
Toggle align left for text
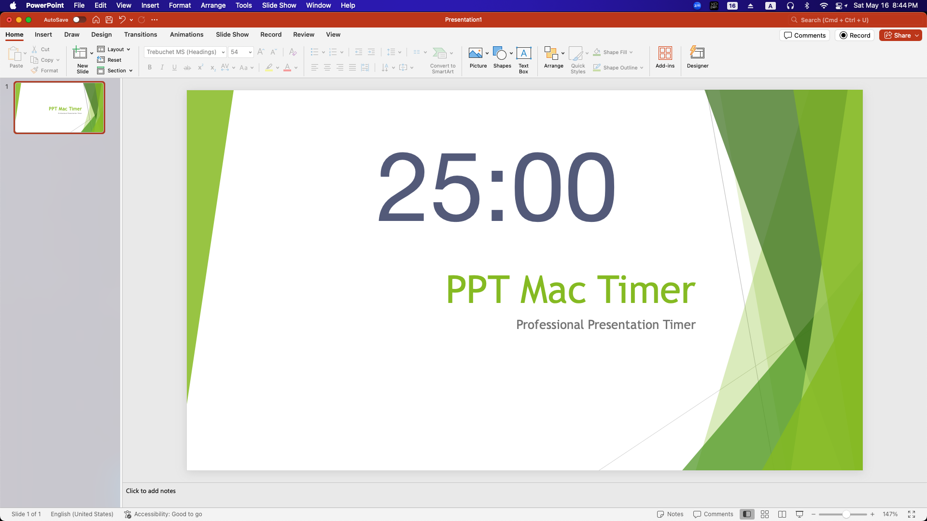[x=315, y=68]
